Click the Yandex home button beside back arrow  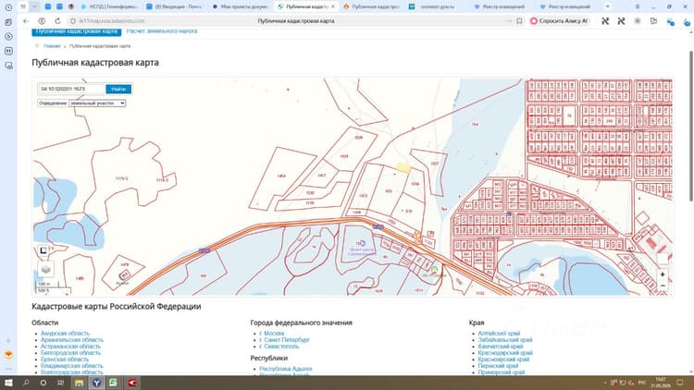pos(42,20)
